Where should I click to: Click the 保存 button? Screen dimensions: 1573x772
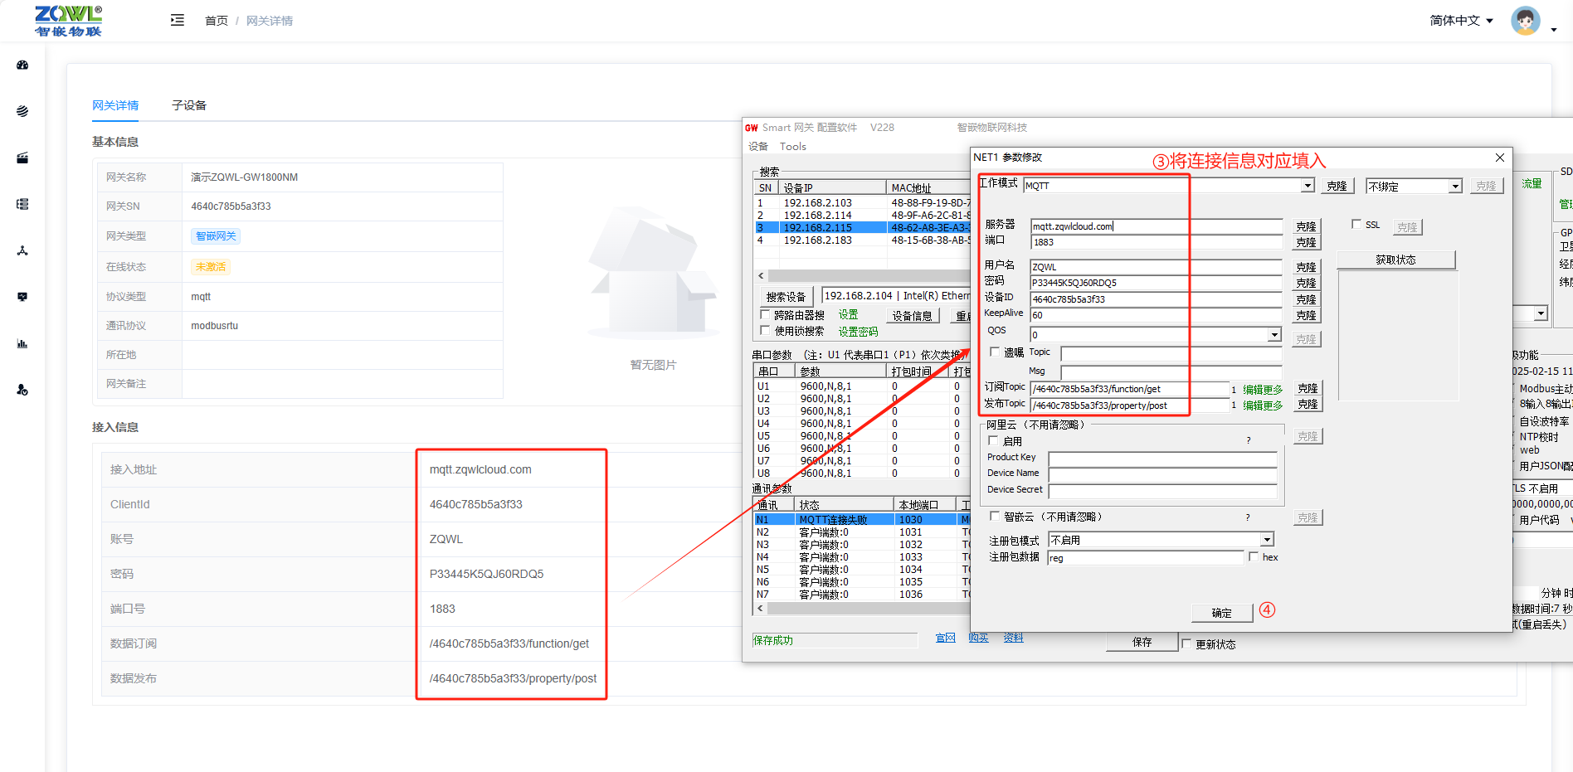click(1142, 642)
